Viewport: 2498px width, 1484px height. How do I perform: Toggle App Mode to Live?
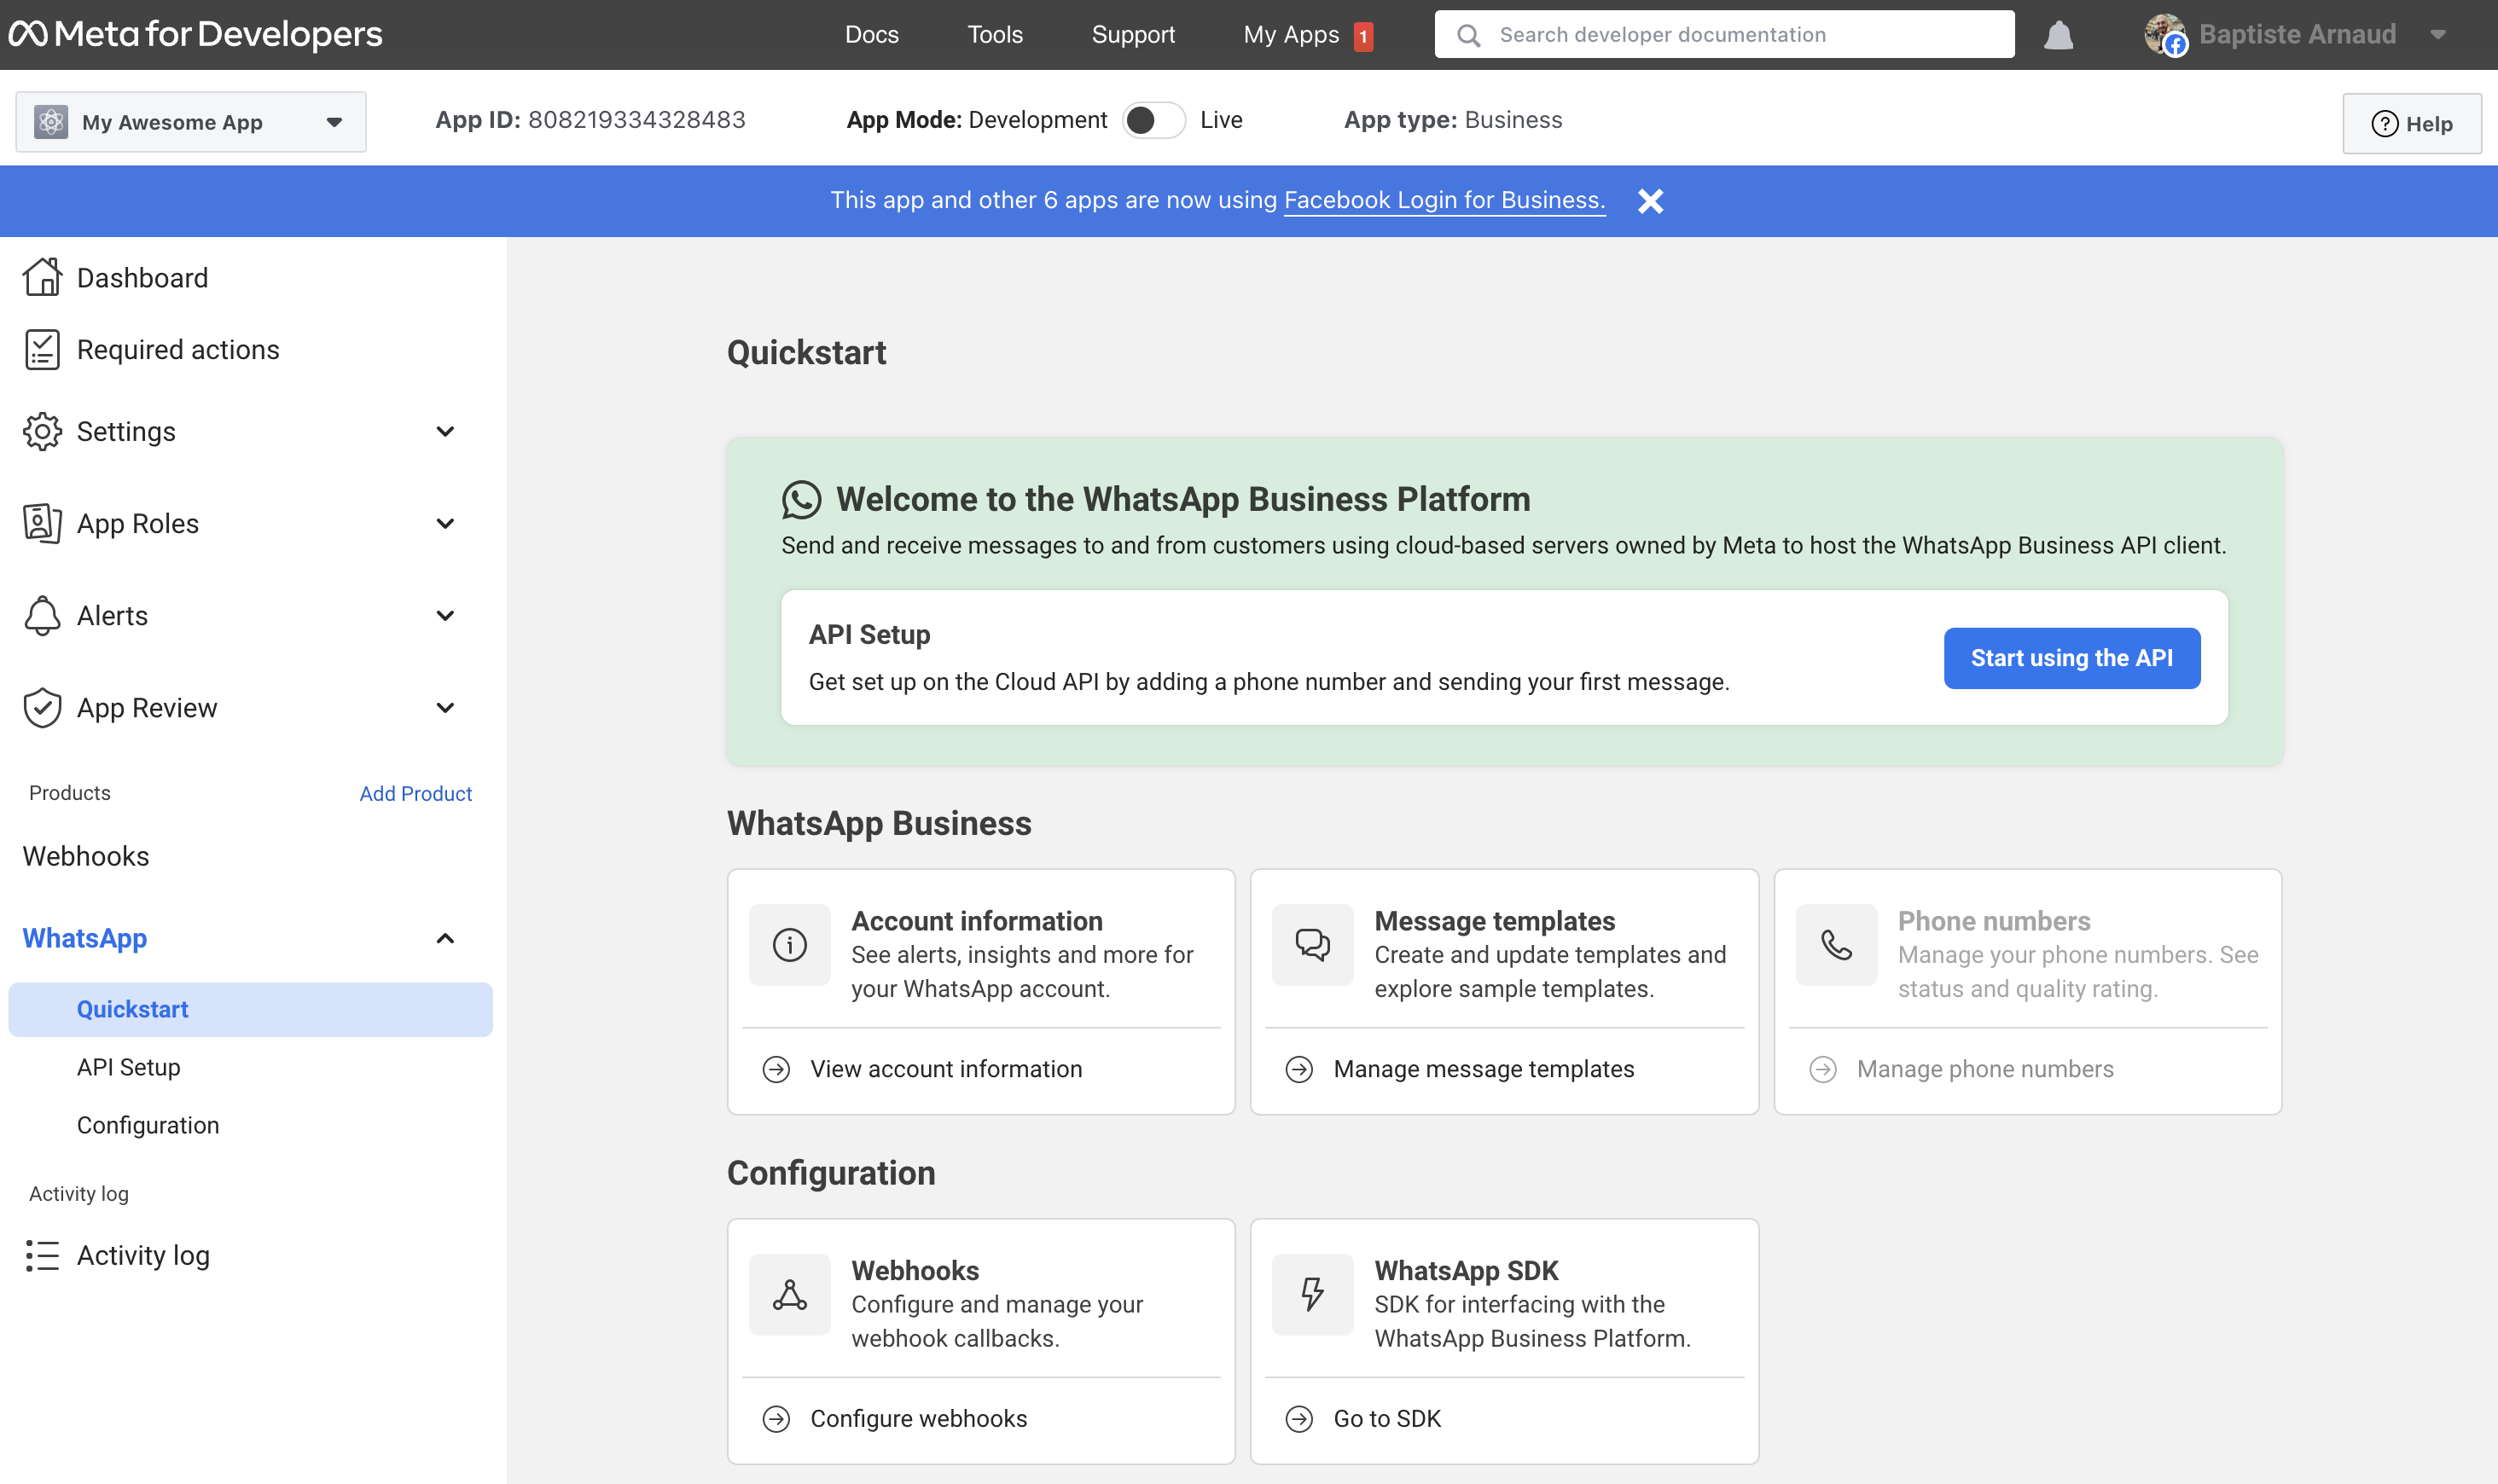coord(1153,120)
